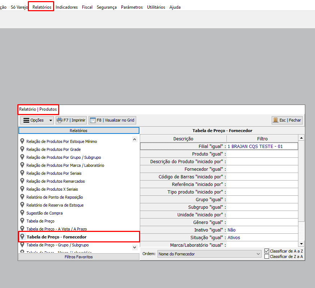The height and width of the screenshot is (288, 315).
Task: Uncheck Classificar de A a Z
Action: pyautogui.click(x=267, y=251)
